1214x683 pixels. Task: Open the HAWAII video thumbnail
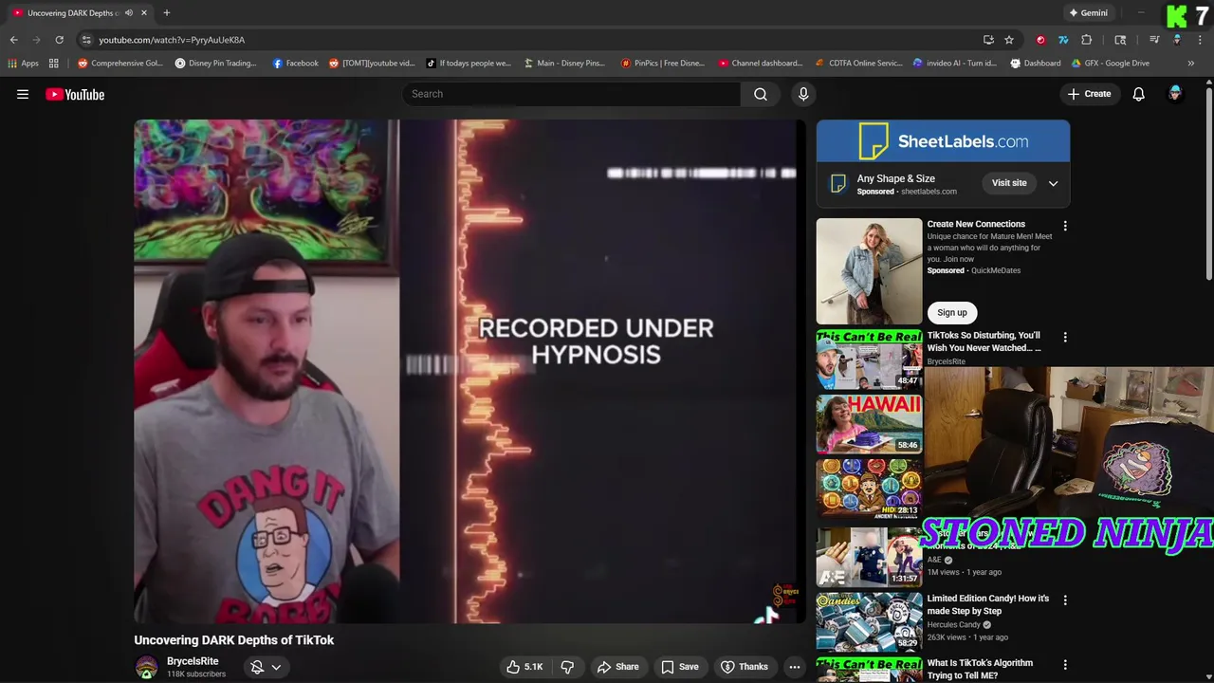point(869,424)
